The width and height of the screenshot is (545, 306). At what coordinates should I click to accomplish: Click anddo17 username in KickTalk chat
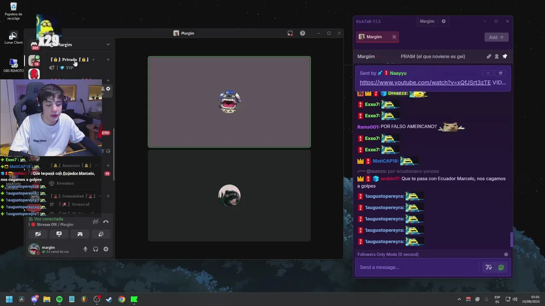coord(390,178)
